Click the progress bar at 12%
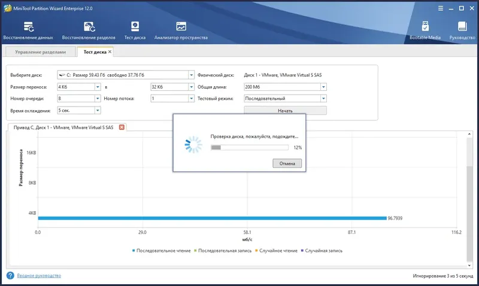 pyautogui.click(x=250, y=147)
